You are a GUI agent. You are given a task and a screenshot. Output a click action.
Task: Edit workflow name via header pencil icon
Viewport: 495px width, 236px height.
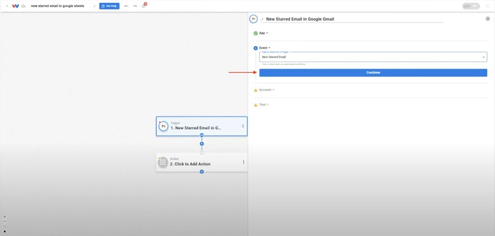pos(94,6)
